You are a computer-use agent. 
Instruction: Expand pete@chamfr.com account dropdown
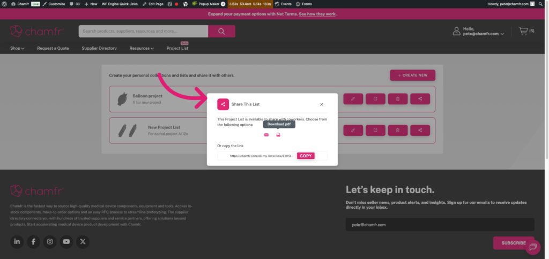[484, 34]
